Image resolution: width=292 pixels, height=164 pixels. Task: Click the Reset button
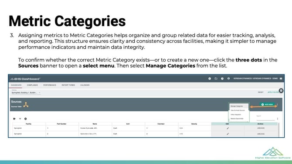pyautogui.click(x=261, y=92)
